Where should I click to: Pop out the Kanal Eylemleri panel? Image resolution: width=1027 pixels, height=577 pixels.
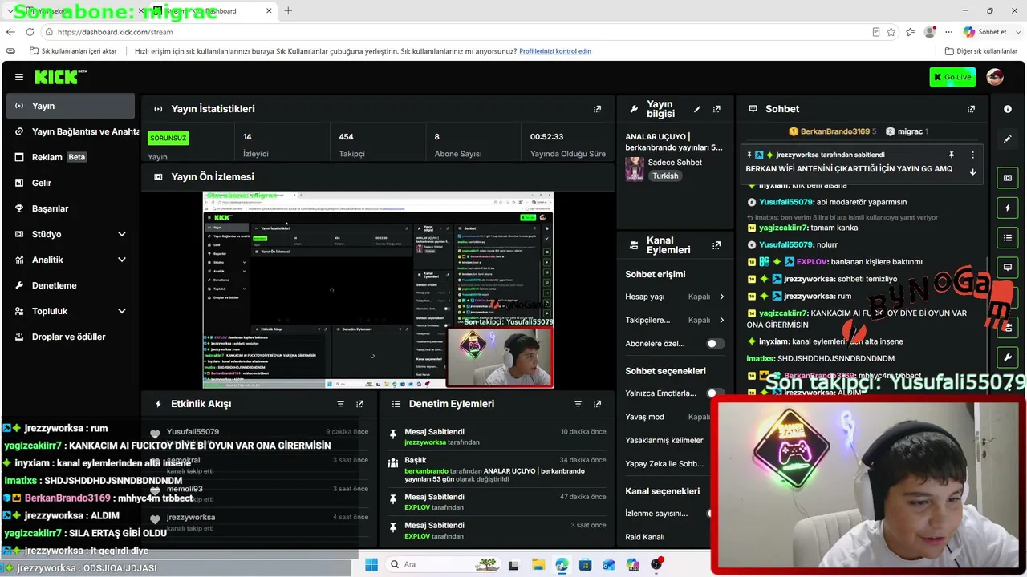(716, 245)
